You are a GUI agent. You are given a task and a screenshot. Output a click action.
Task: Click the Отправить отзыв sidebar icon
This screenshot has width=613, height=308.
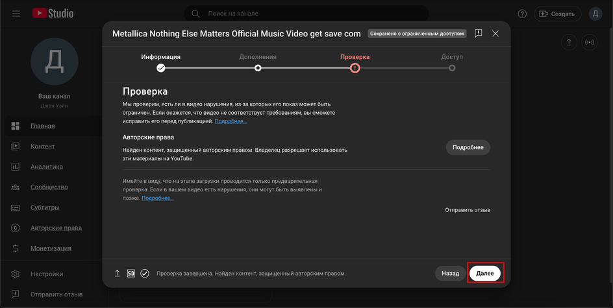(x=15, y=294)
